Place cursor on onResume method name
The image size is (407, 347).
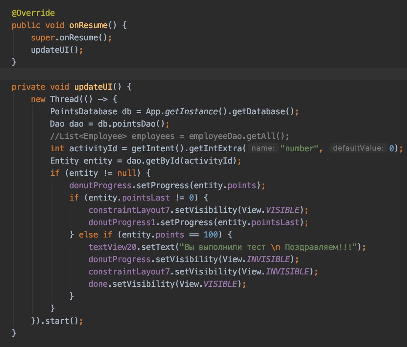88,25
